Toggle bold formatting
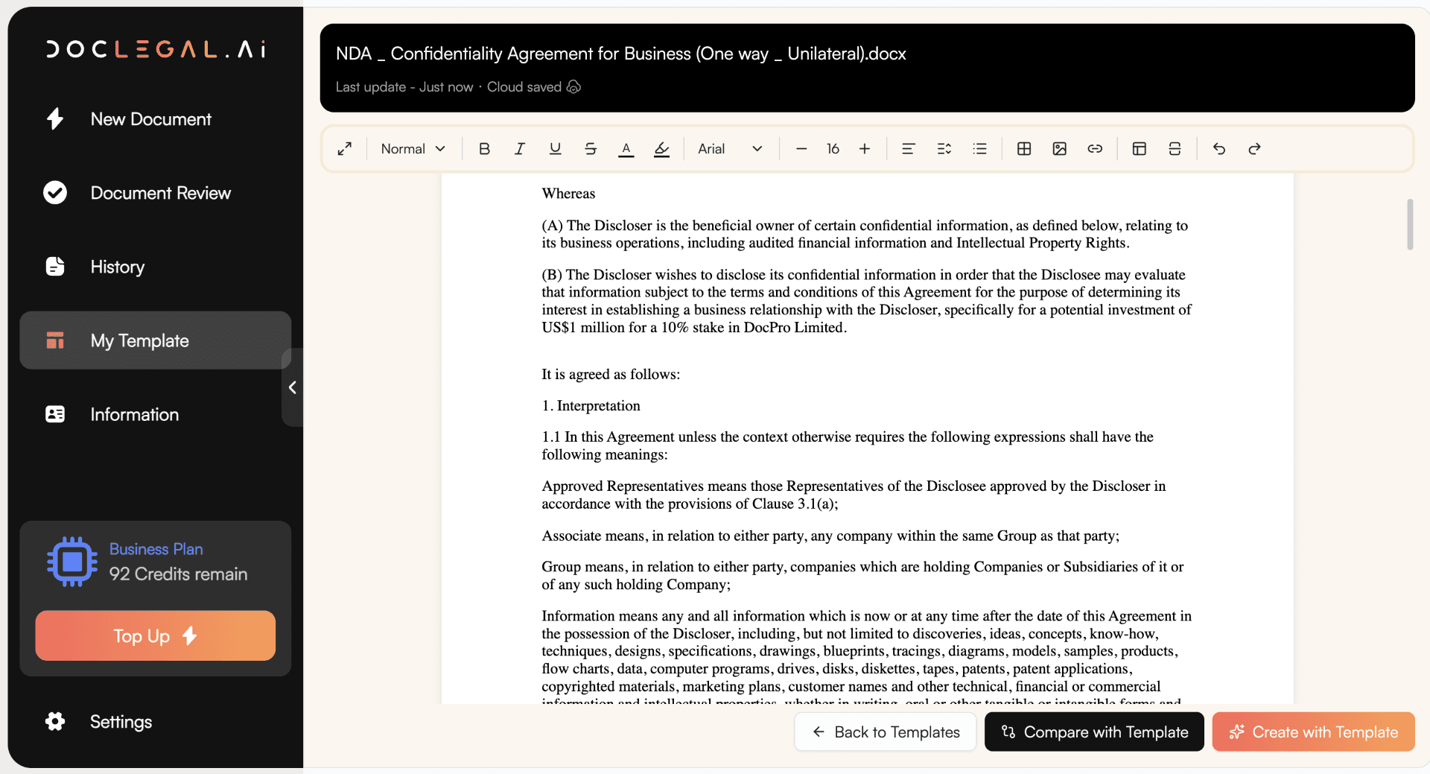Image resolution: width=1430 pixels, height=774 pixels. 484,149
